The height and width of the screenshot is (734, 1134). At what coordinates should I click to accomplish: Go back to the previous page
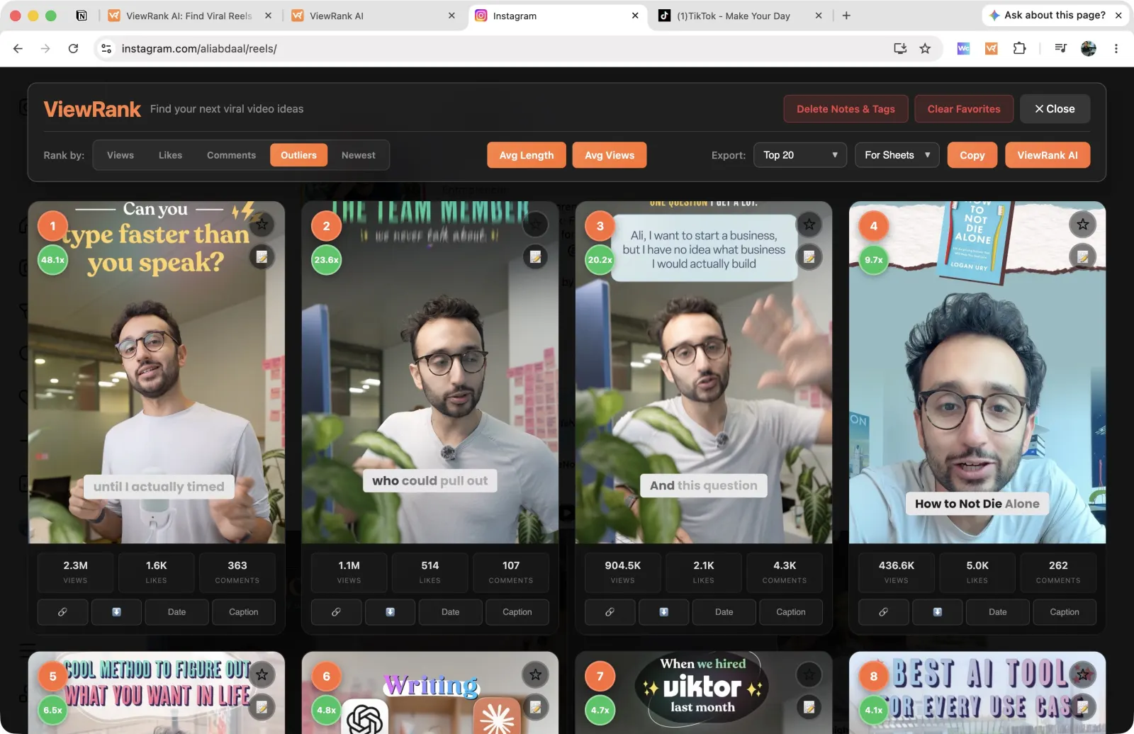(18, 48)
